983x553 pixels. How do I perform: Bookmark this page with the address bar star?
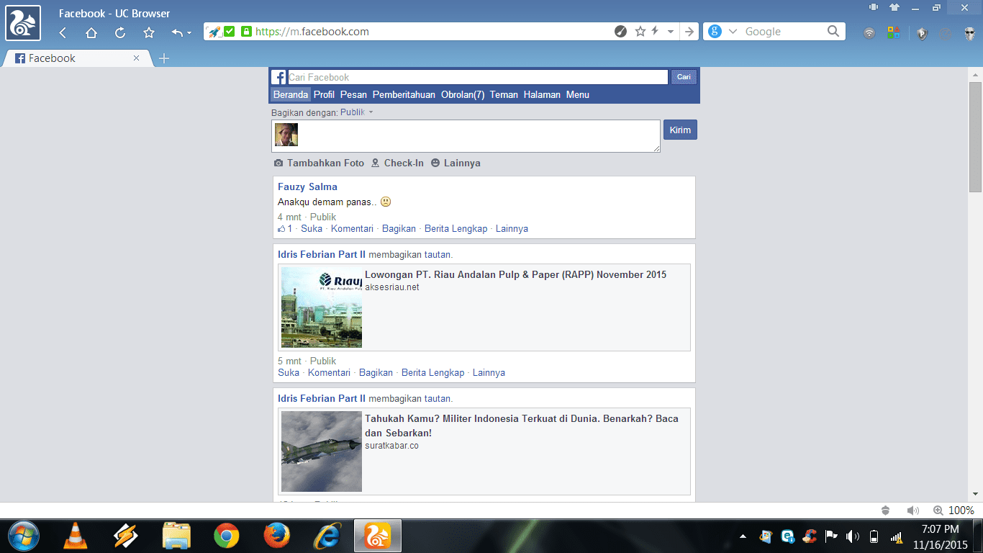click(640, 32)
